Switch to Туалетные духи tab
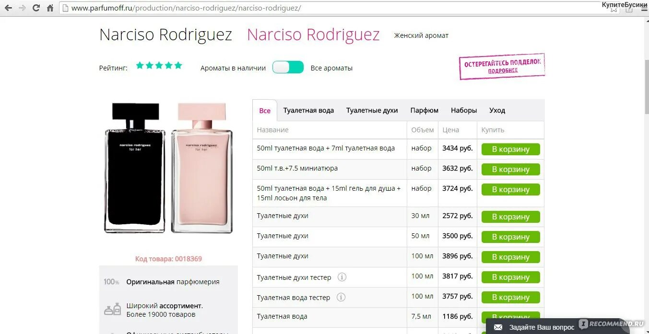 (x=372, y=110)
